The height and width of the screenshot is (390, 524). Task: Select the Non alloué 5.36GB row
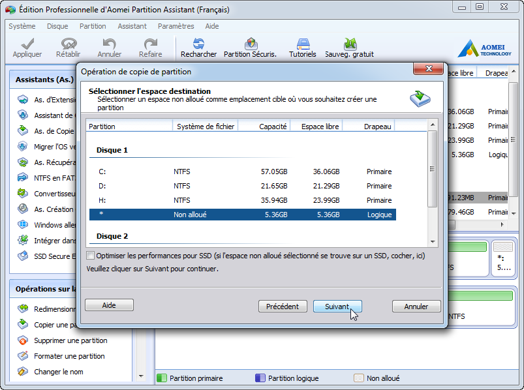[x=243, y=215]
